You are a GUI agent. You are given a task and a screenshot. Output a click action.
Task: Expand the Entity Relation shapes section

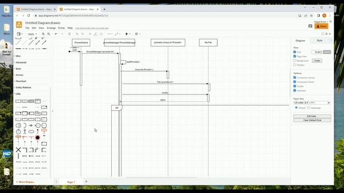tap(23, 87)
